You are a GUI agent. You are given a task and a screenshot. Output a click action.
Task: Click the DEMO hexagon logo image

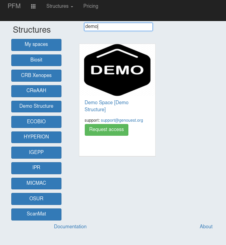(117, 70)
